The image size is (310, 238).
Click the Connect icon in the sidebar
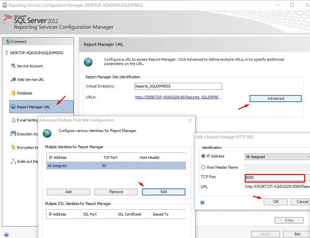[x=8, y=41]
